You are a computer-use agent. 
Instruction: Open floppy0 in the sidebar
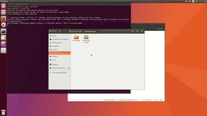[x=60, y=64]
